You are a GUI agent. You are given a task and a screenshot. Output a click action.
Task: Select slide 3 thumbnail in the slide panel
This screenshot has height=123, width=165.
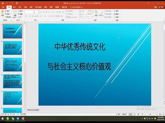click(x=12, y=65)
